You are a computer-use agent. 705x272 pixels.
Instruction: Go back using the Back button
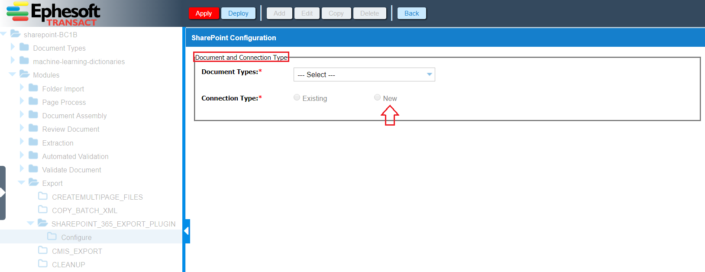click(411, 13)
